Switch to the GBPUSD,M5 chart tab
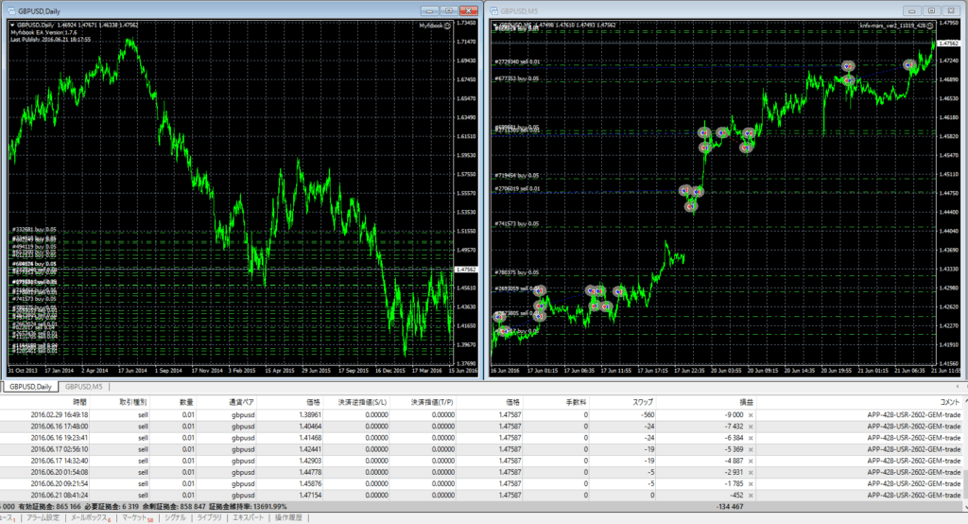The image size is (968, 524). point(84,387)
